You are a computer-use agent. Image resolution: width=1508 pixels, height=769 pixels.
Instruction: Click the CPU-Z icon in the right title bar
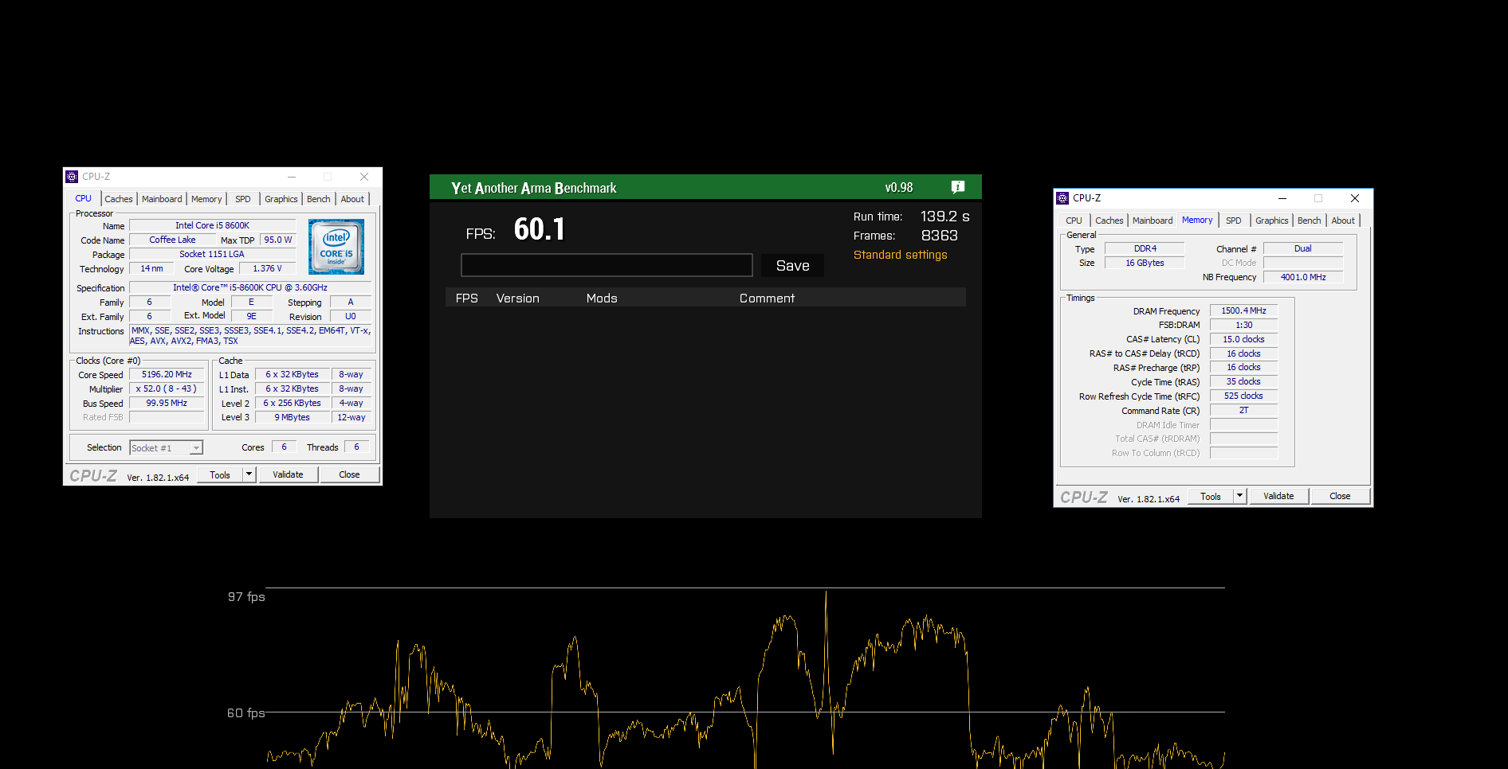[1062, 198]
